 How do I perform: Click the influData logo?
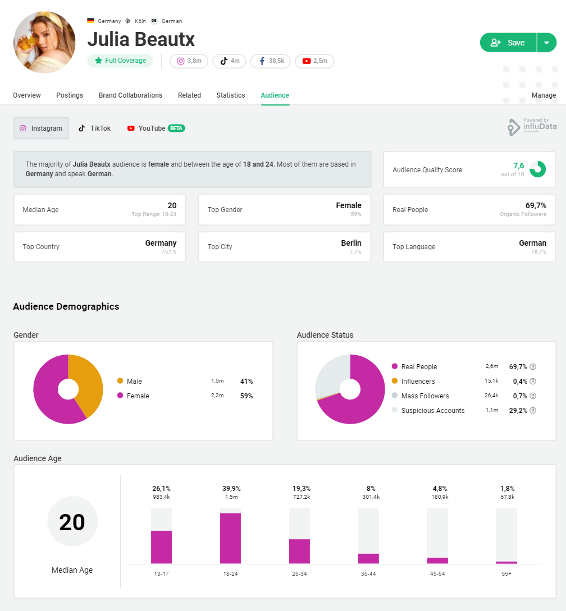532,127
